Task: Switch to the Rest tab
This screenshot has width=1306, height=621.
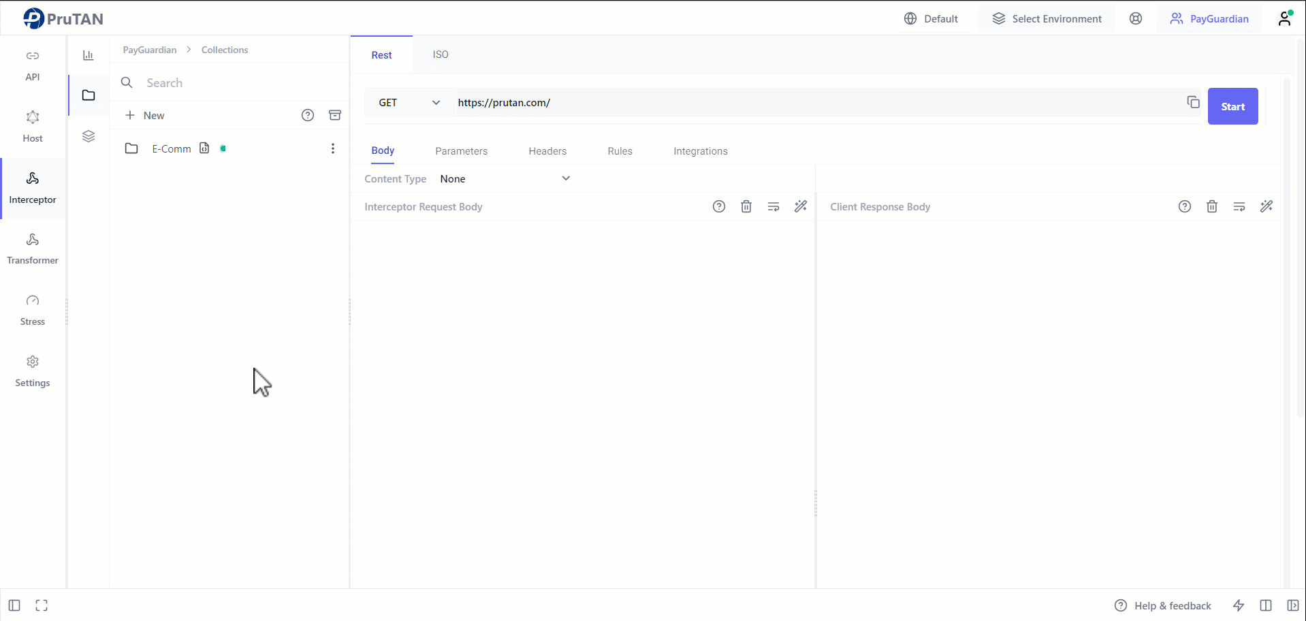Action: point(381,55)
